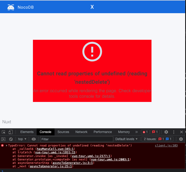Click the NocoDB logo icon
The height and width of the screenshot is (172, 186).
click(11, 7)
